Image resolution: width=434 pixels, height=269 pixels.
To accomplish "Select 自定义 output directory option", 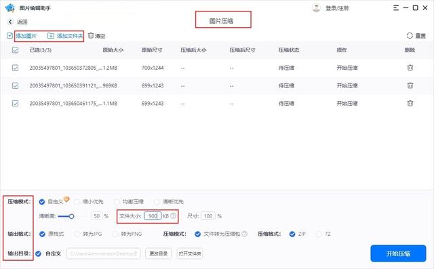I will pos(39,253).
